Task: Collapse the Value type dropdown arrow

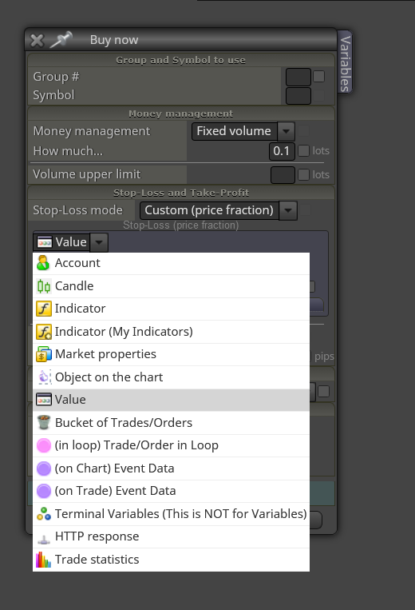Action: pos(99,242)
